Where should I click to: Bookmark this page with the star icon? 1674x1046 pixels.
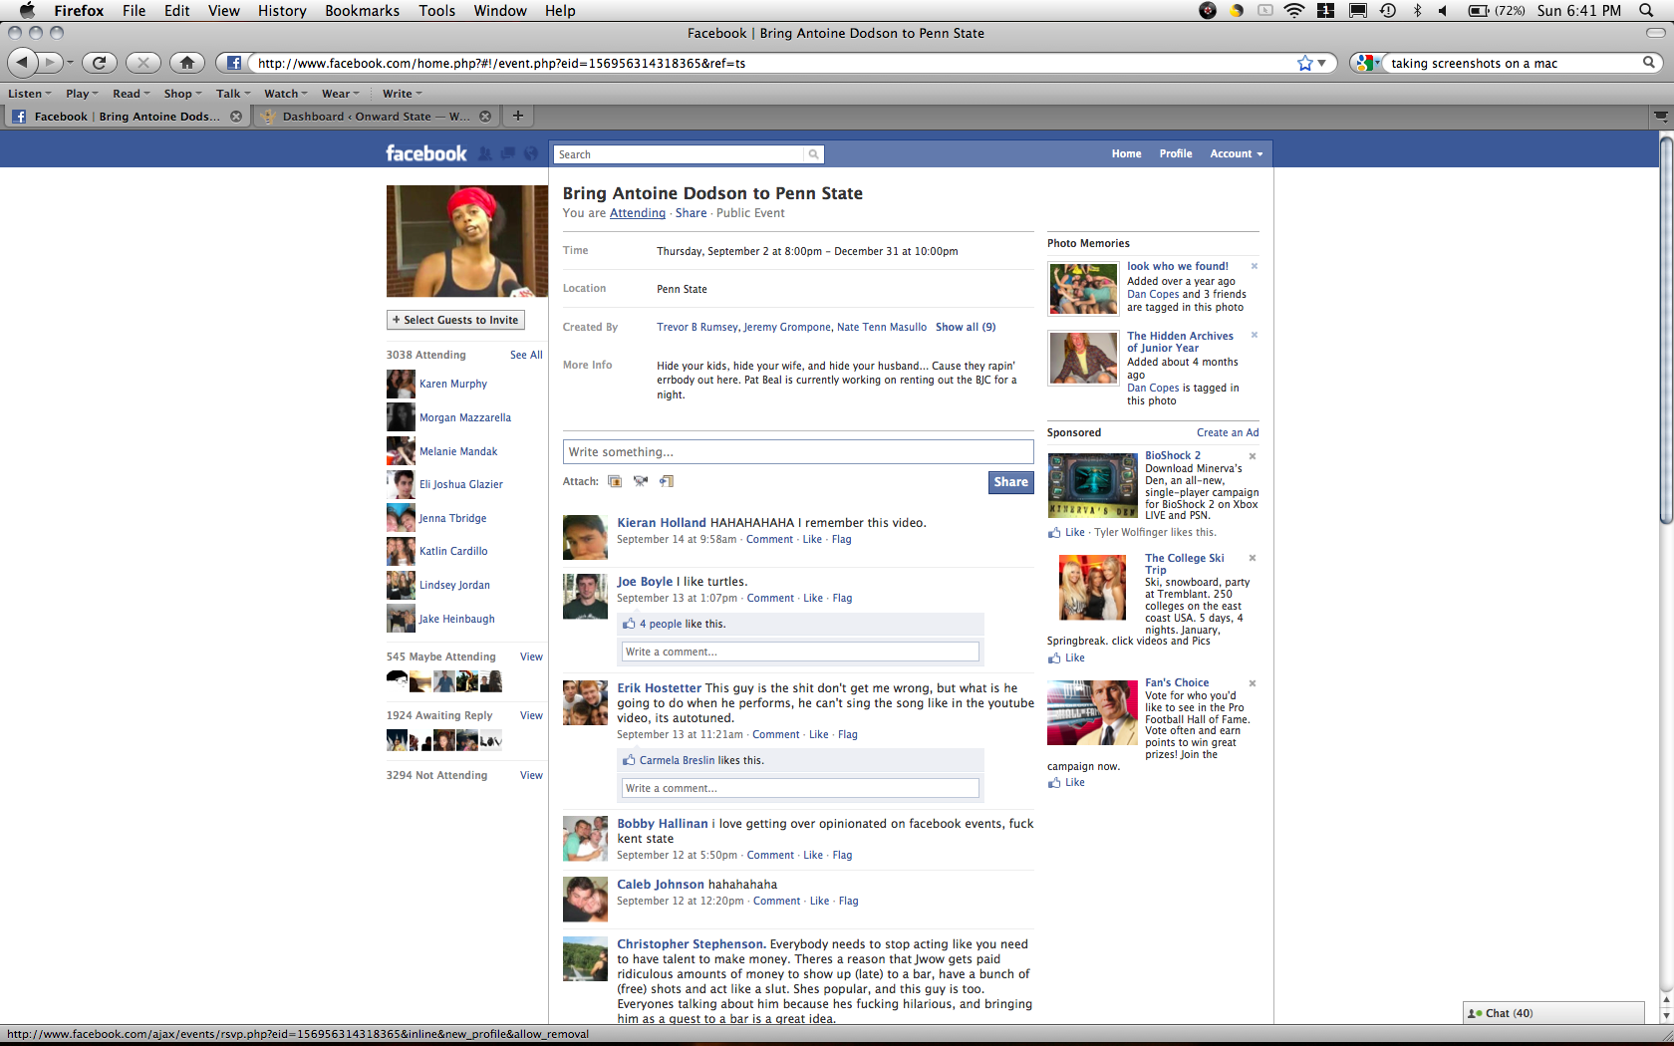(1305, 63)
